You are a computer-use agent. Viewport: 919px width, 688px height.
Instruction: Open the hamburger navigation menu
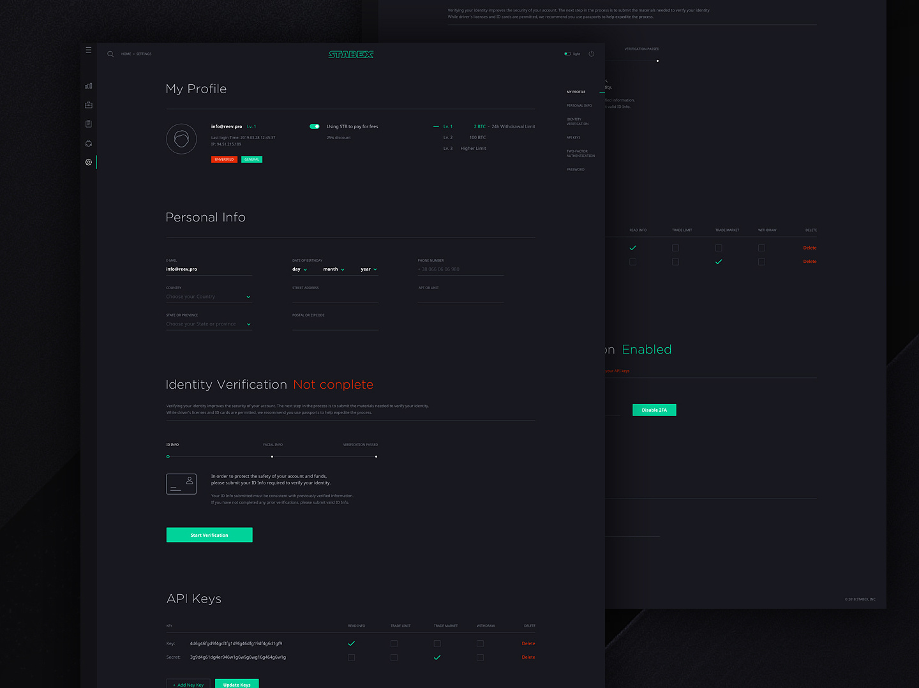(88, 49)
